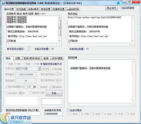Click the blue skin icon in title bar
This screenshot has width=141, height=124.
click(x=118, y=3)
